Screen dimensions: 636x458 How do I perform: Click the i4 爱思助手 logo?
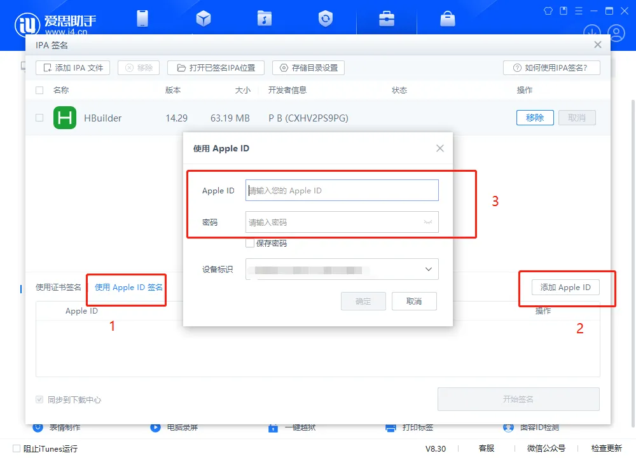55,24
